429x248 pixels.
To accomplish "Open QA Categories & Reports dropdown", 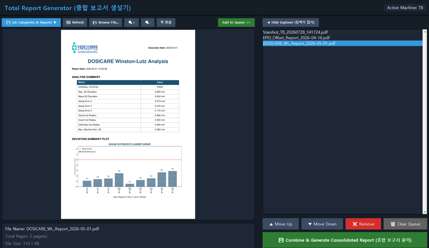I will pyautogui.click(x=31, y=23).
